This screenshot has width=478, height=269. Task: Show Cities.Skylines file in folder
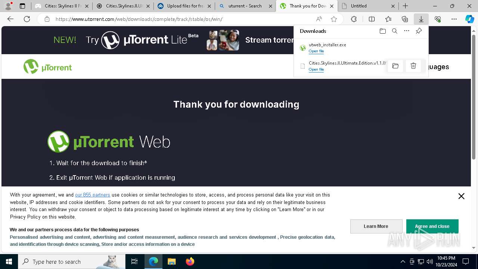tap(395, 66)
